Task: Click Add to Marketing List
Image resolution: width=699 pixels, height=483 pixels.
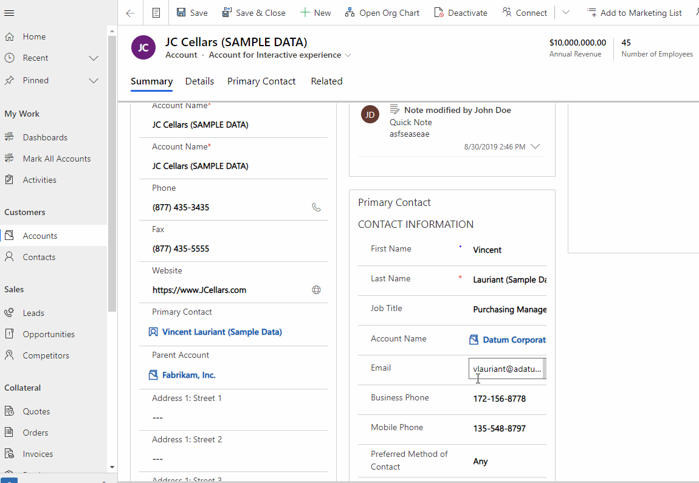Action: (634, 13)
